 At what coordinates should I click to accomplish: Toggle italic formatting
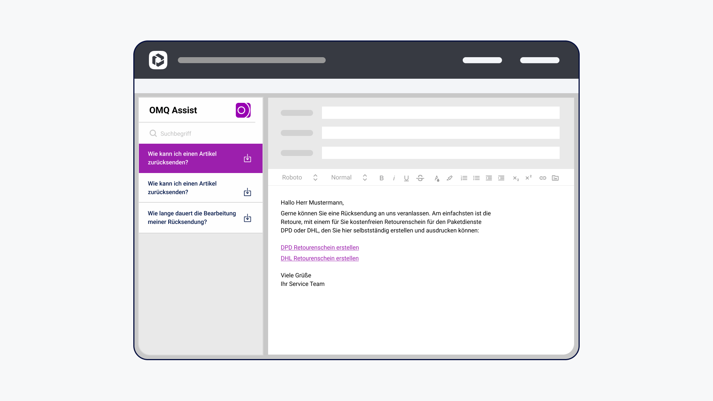point(394,178)
